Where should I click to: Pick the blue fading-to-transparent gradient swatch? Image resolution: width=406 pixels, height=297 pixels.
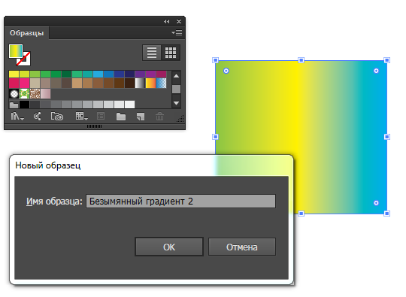(161, 83)
